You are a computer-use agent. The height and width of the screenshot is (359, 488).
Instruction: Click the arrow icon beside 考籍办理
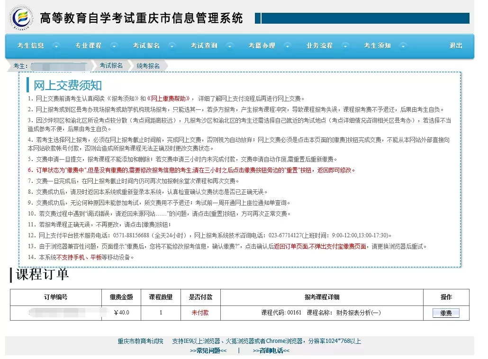coord(287,46)
